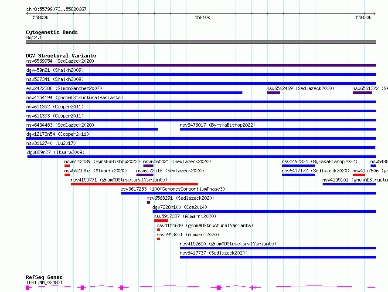Click the nsv6569954 (Sedlazeck2020) variant label
388x292 pixels.
tap(60, 61)
